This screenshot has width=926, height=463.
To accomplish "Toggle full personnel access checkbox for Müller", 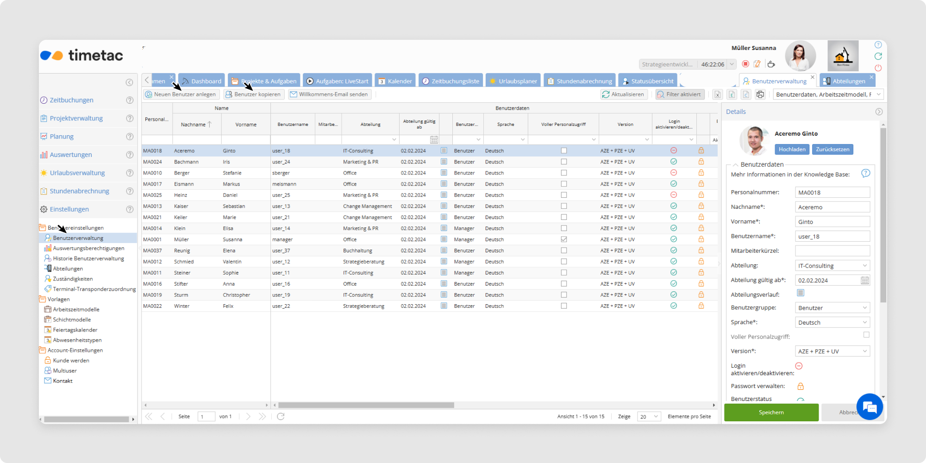I will [x=563, y=239].
